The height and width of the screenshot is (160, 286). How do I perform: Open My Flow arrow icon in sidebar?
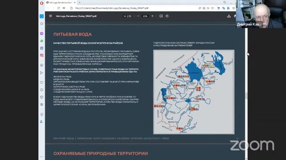tap(42, 73)
